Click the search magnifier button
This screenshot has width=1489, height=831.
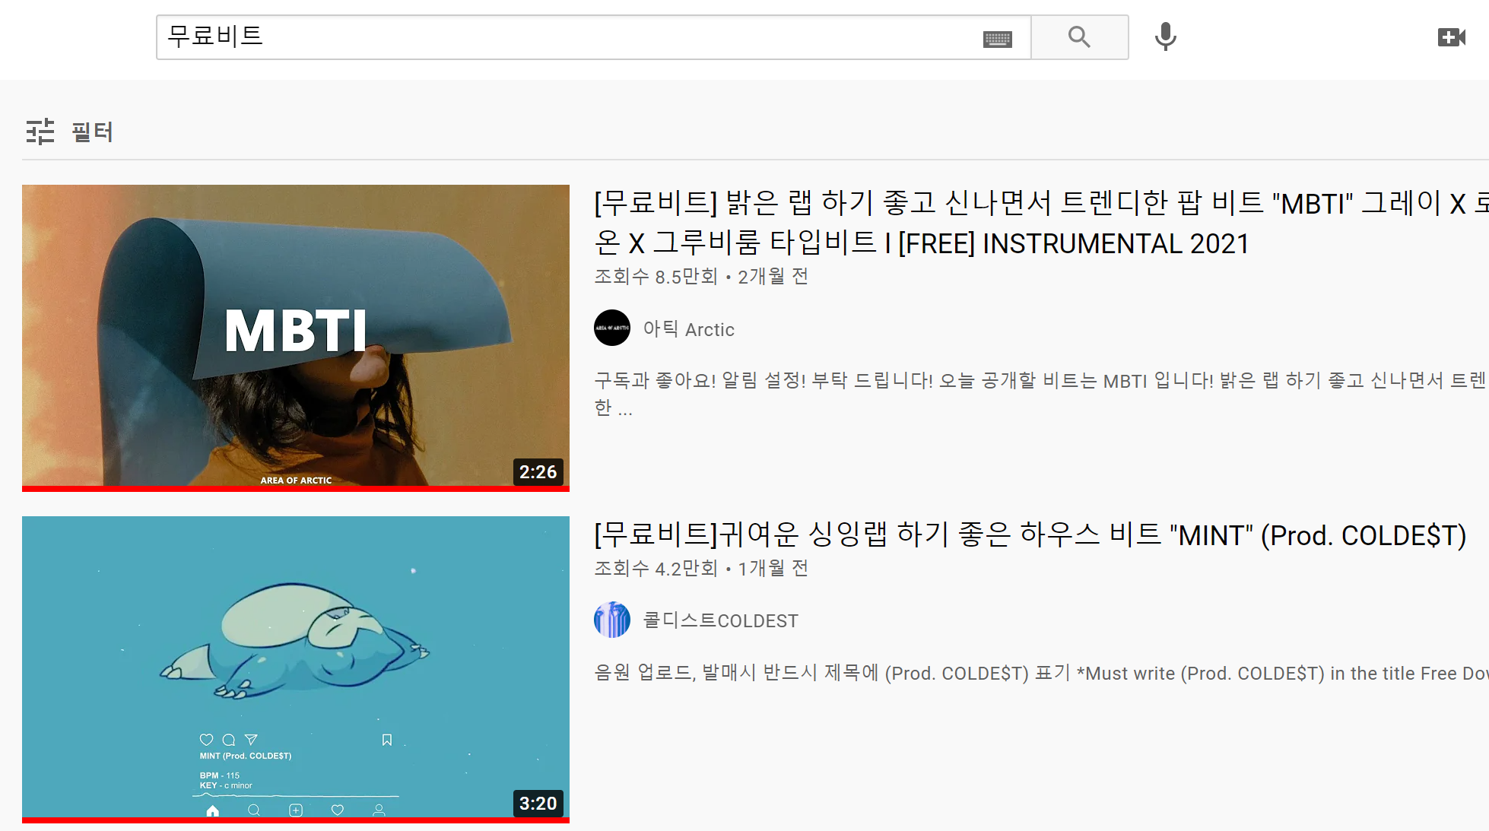tap(1079, 37)
